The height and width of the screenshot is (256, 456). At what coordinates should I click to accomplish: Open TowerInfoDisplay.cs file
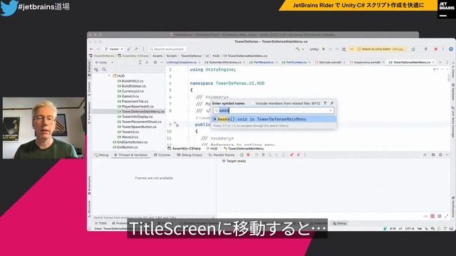click(x=135, y=117)
